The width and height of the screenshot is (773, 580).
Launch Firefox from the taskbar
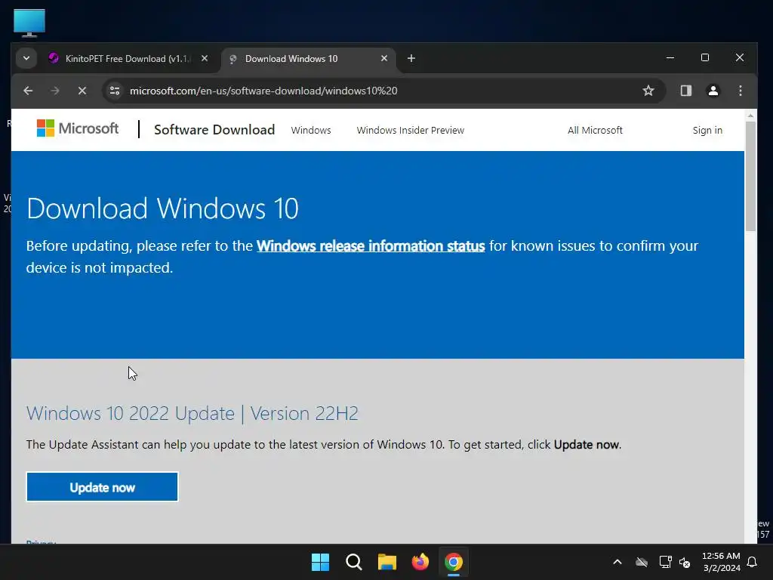420,562
